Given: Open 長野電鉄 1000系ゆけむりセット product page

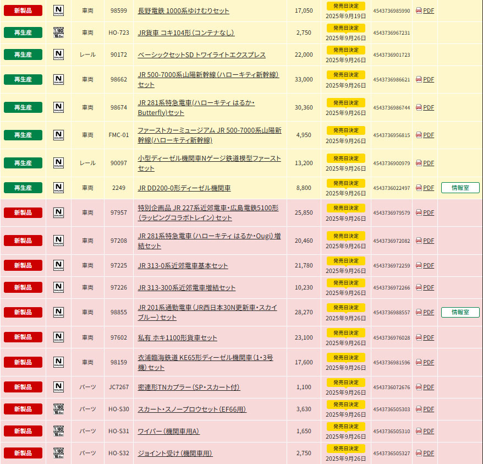Looking at the screenshot, I should coord(183,11).
